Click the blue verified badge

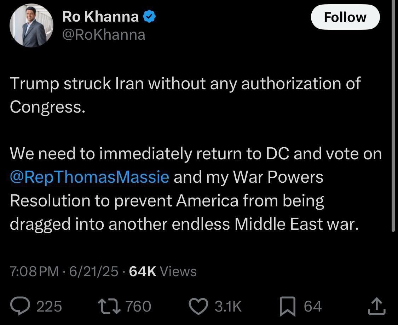150,16
